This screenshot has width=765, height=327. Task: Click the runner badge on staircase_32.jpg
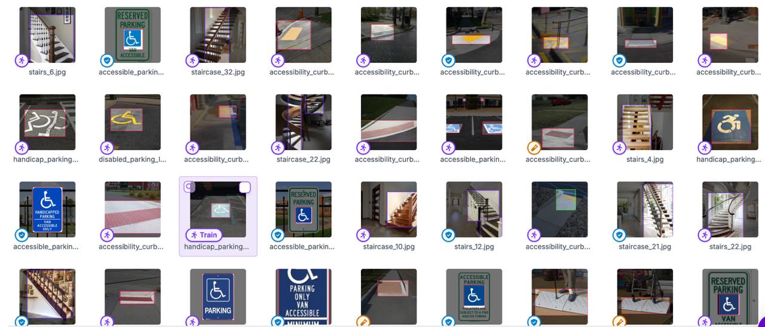[192, 60]
